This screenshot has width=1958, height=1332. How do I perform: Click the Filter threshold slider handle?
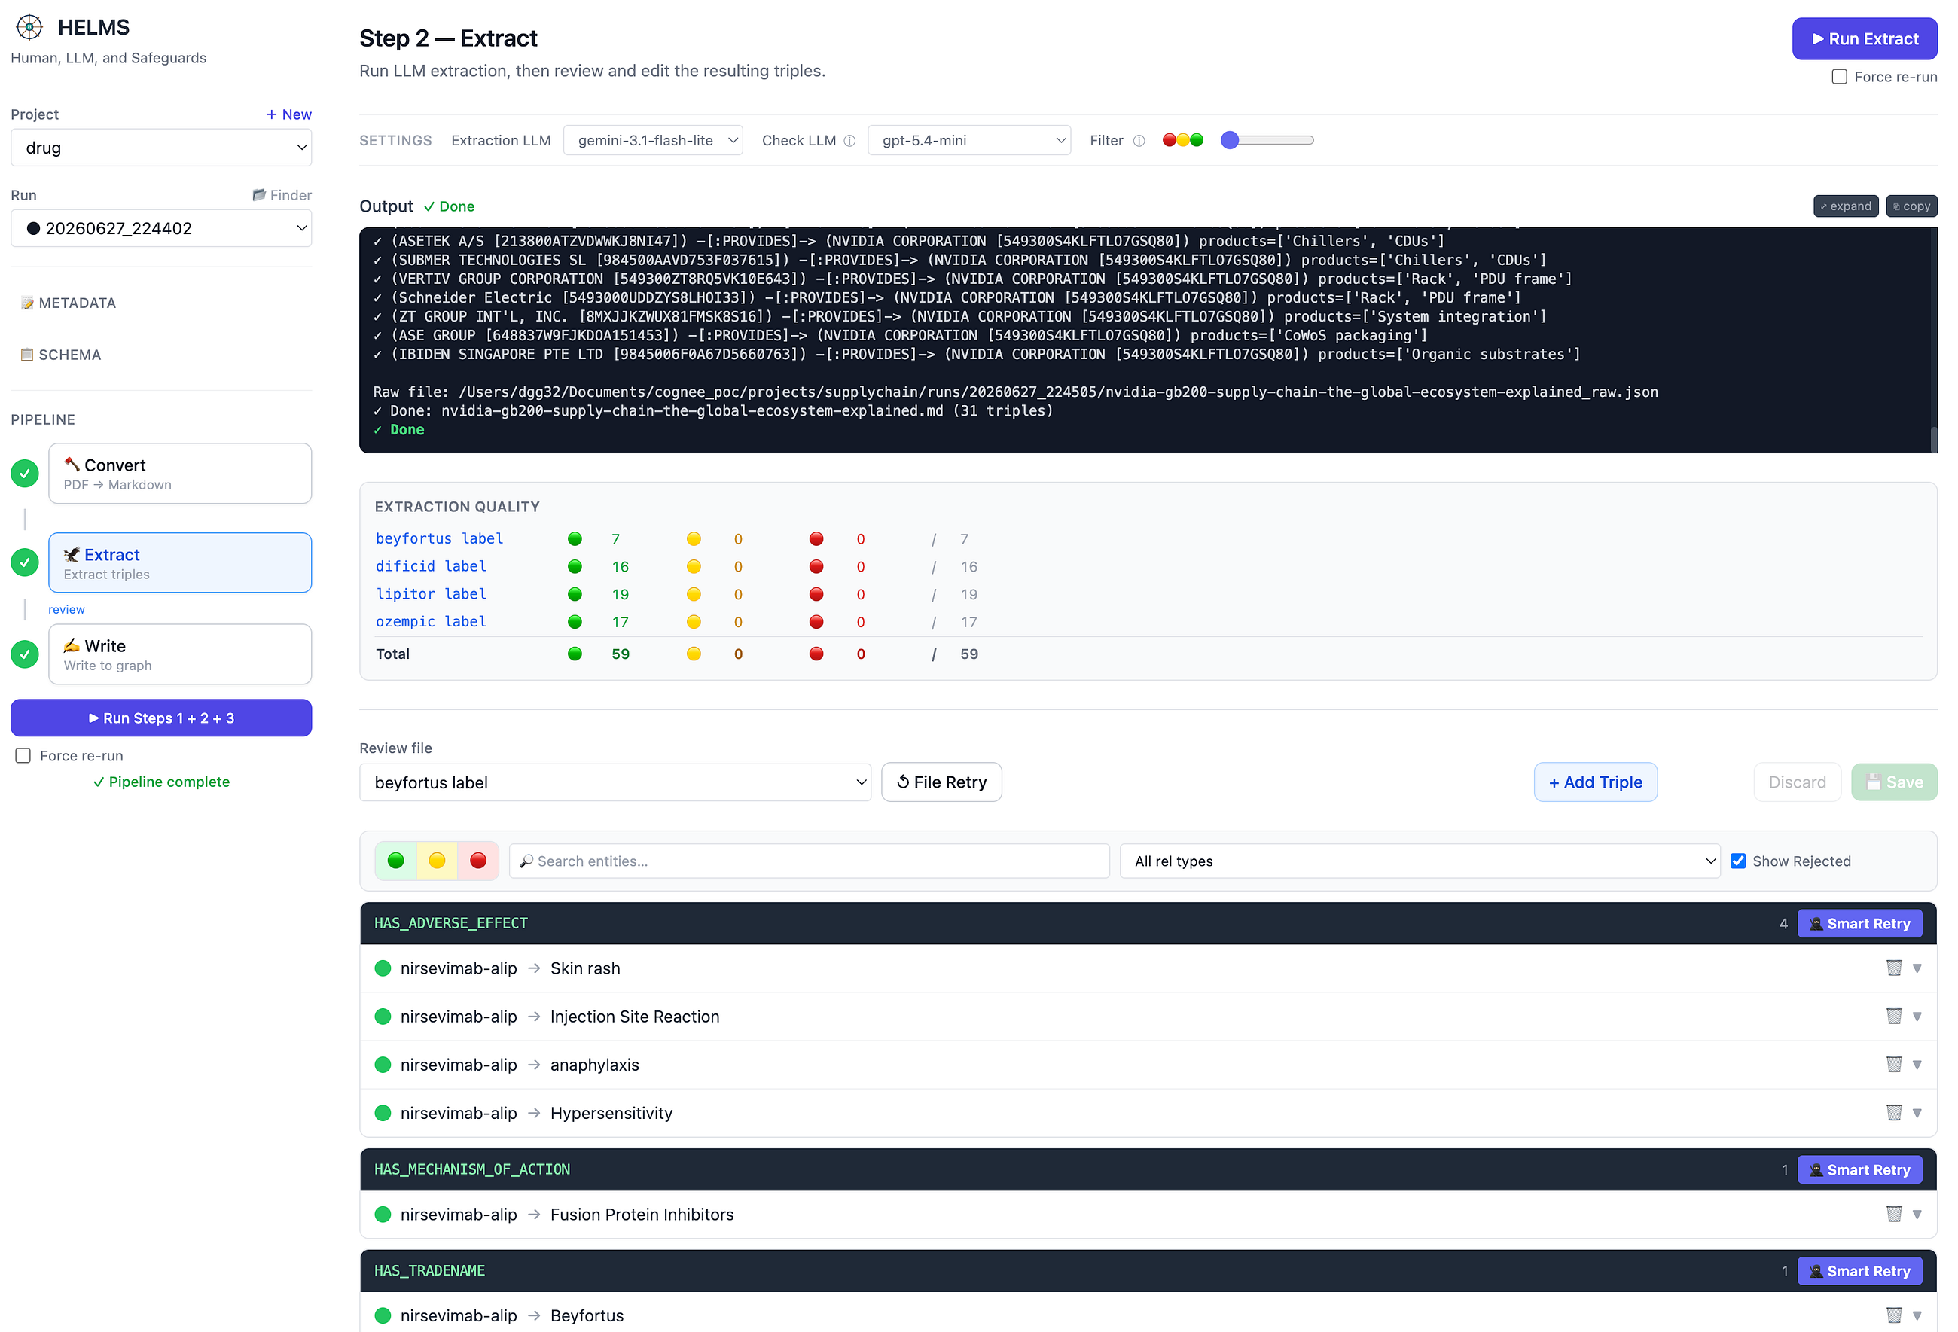tap(1230, 140)
